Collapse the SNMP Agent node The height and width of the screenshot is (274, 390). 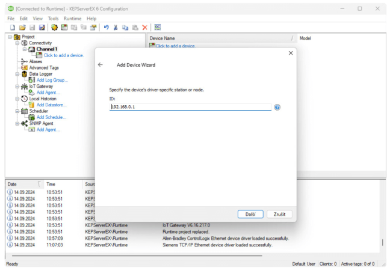(17, 123)
